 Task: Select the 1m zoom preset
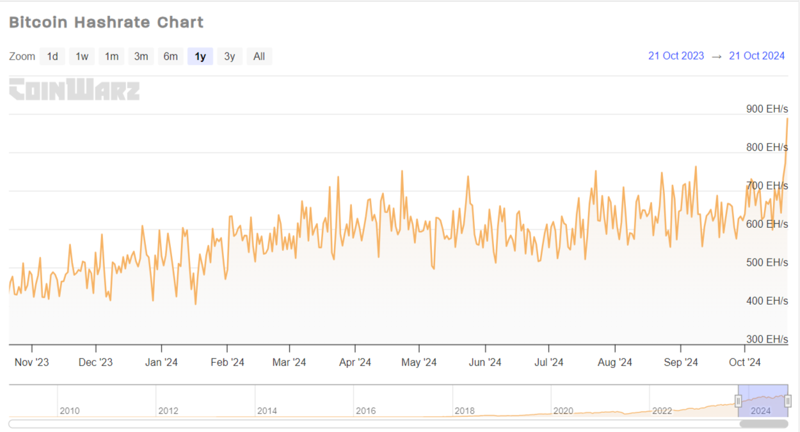[111, 56]
